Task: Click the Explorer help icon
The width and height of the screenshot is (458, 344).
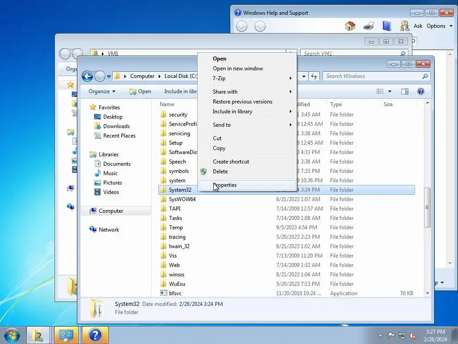Action: click(420, 91)
